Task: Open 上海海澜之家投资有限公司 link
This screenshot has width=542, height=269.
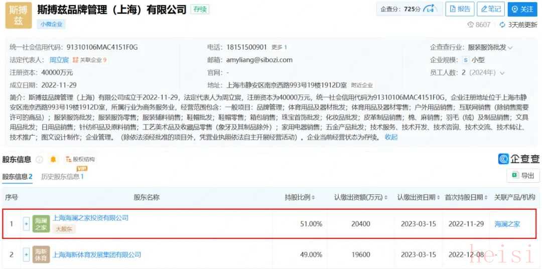Action: click(x=90, y=218)
